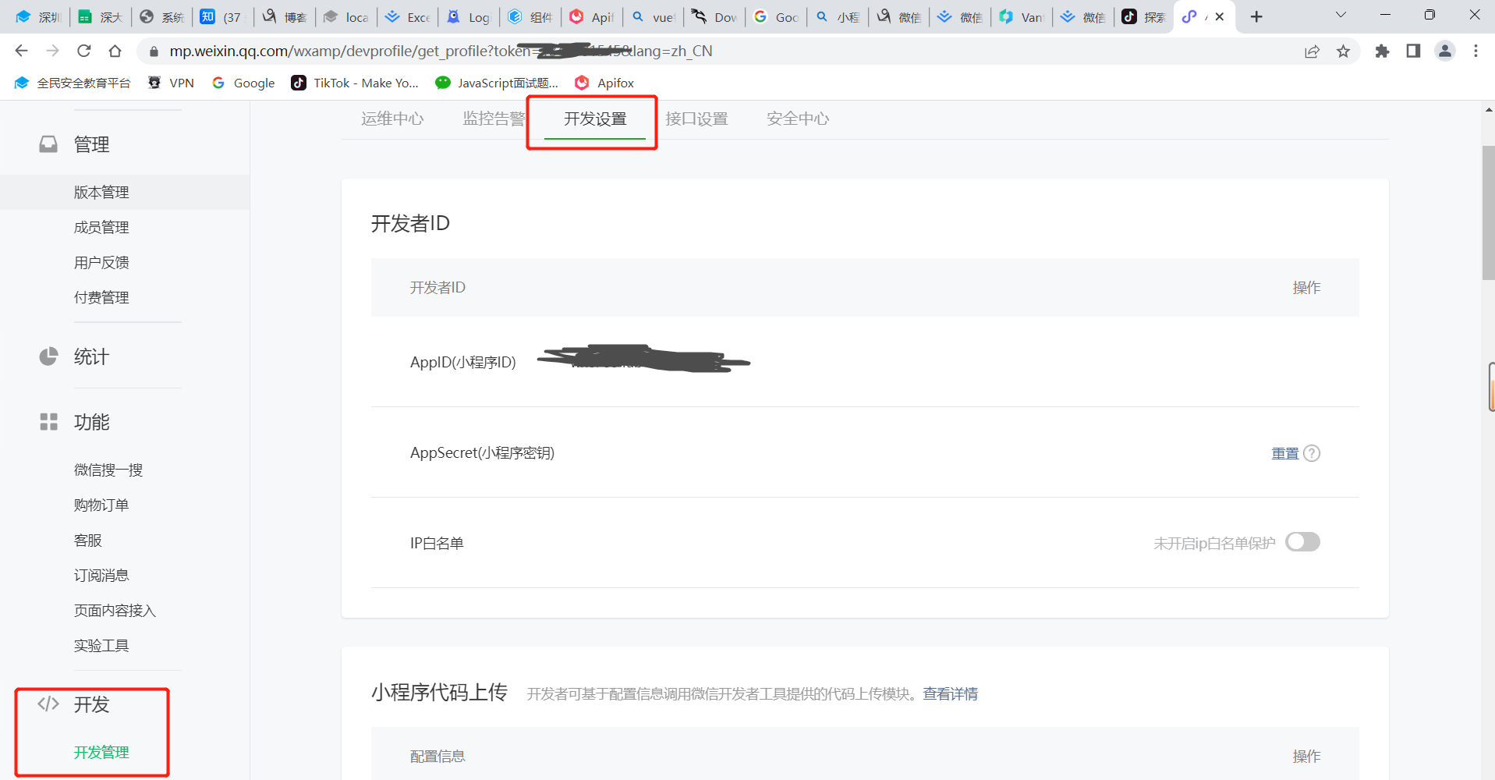Switch to the Log browser tab
1495x780 pixels.
(x=469, y=17)
